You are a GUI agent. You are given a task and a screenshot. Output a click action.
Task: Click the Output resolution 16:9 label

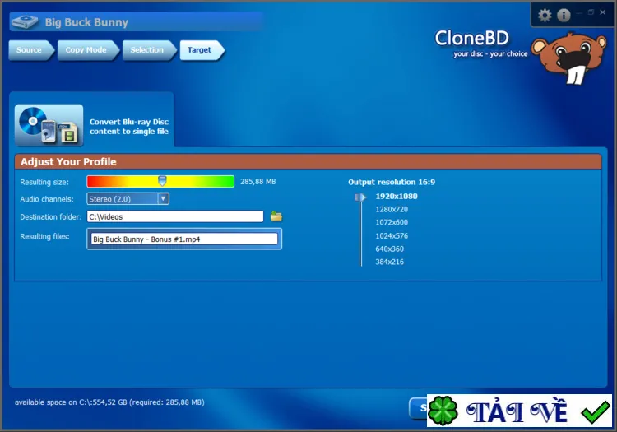392,182
